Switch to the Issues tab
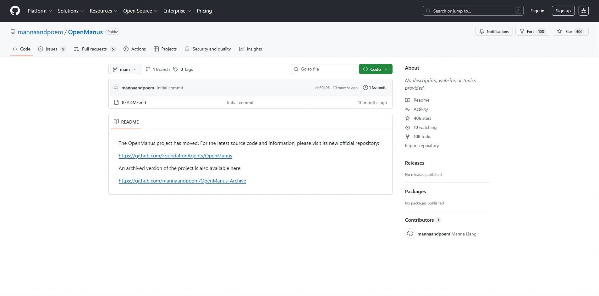Viewport: 599px width, 296px height. (x=52, y=49)
